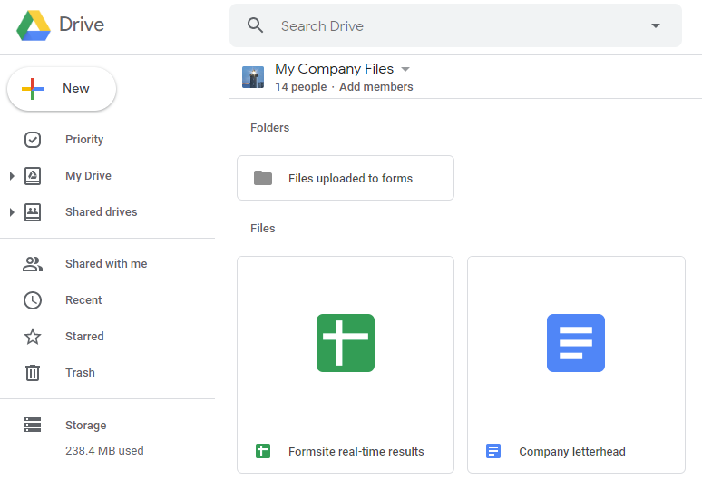This screenshot has width=702, height=481.
Task: Select My Drive in the sidebar
Action: pyautogui.click(x=88, y=176)
